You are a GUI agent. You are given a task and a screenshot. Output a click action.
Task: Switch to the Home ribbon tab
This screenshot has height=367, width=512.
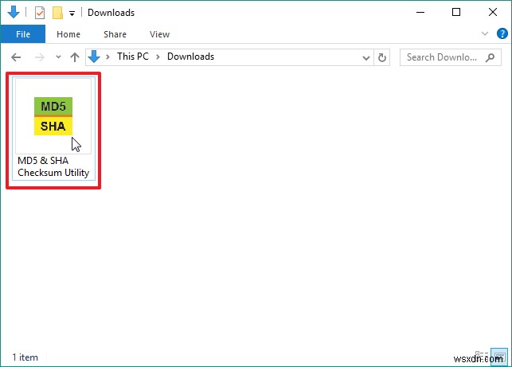point(68,34)
